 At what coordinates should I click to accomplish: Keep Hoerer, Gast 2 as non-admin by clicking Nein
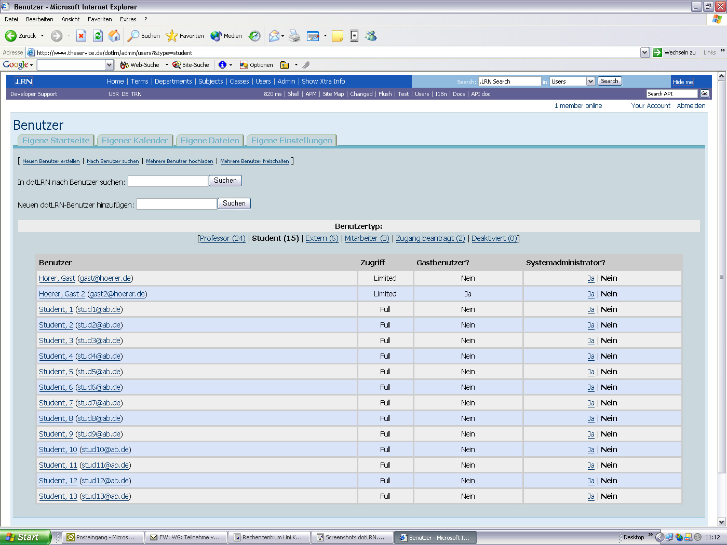pyautogui.click(x=609, y=294)
